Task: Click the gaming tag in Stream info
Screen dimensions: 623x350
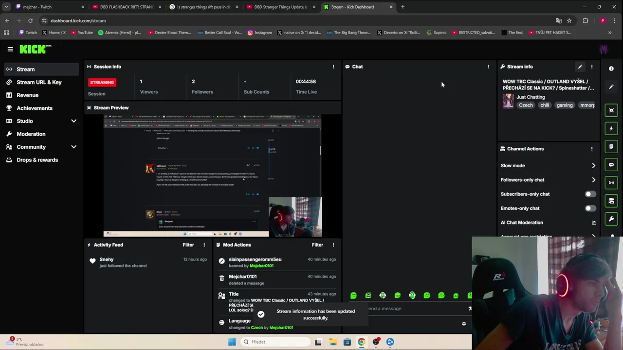Action: [565, 105]
